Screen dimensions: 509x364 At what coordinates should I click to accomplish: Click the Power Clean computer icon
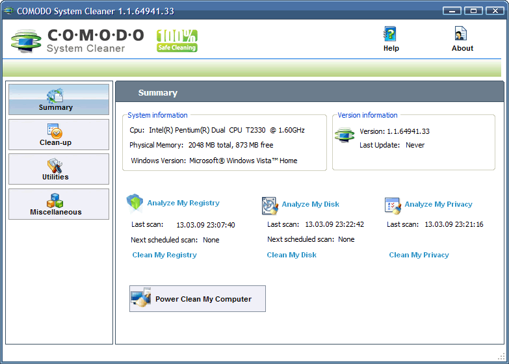pyautogui.click(x=141, y=297)
